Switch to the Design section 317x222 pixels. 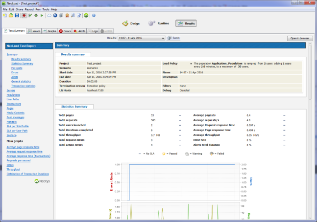[131, 23]
